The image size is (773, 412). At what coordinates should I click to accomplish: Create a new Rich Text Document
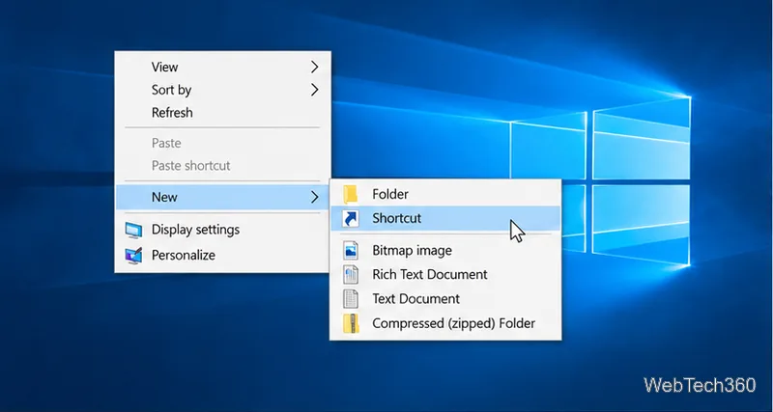[445, 274]
